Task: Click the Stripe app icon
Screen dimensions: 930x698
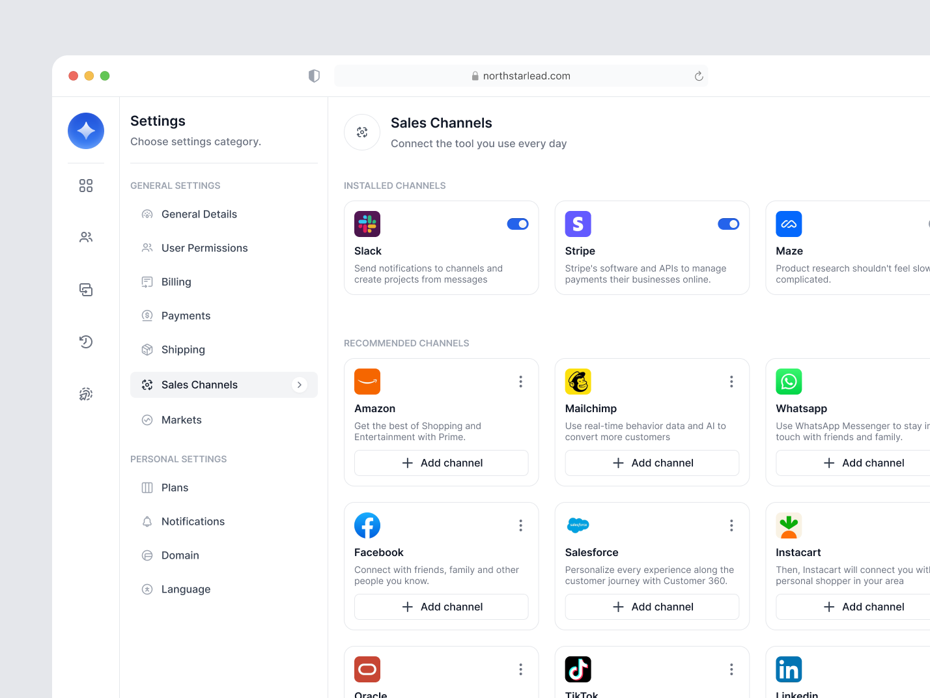Action: pos(578,224)
